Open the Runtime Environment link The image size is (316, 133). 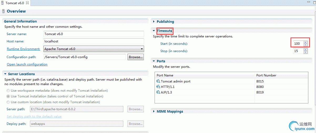23,49
